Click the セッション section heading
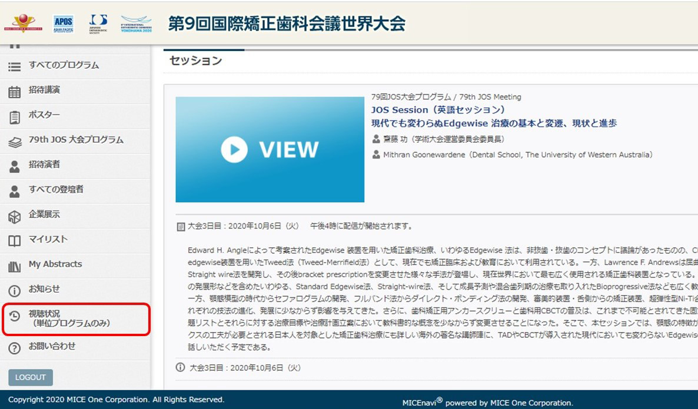This screenshot has height=409, width=698. 195,61
